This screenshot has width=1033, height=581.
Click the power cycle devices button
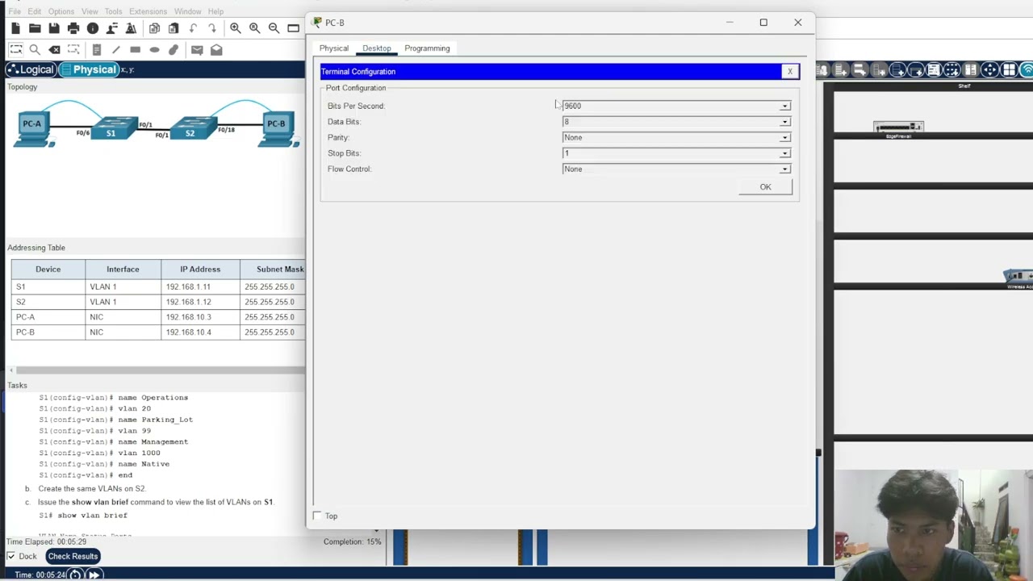pyautogui.click(x=75, y=575)
